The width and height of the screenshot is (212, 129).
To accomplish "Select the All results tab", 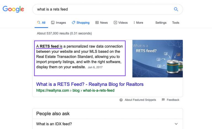I will (41, 23).
